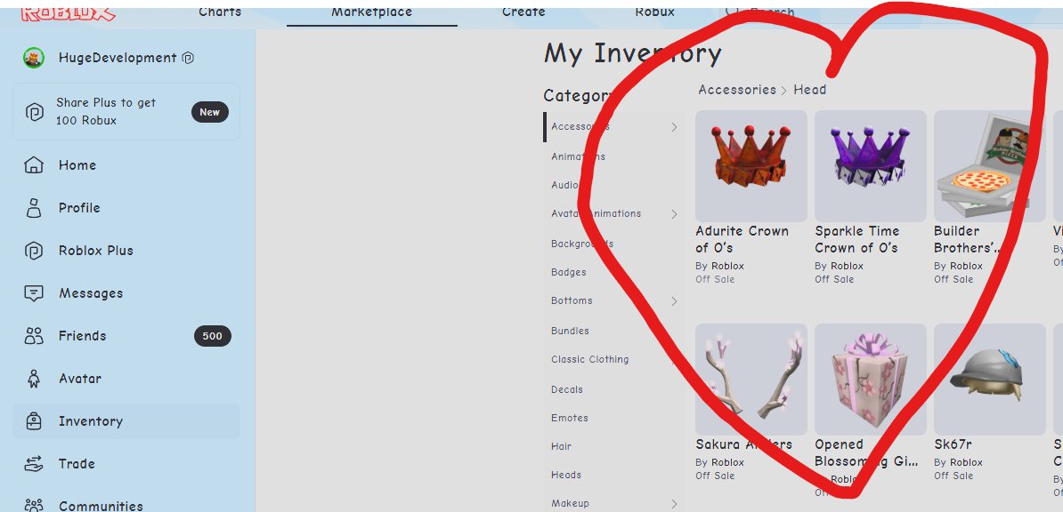Select the Heads category

pos(566,475)
